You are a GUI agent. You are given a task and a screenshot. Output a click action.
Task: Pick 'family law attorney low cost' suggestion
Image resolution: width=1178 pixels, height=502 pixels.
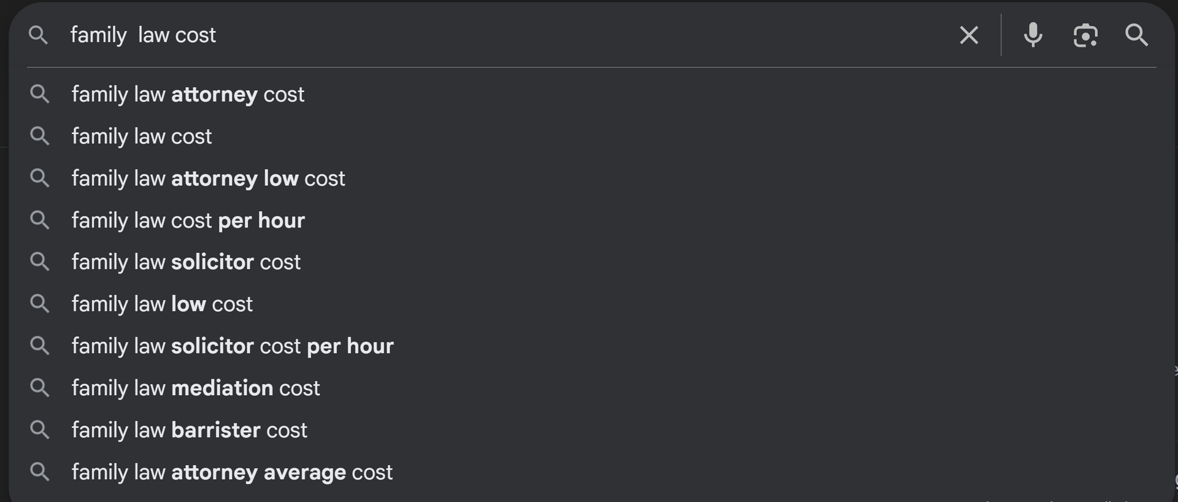click(x=208, y=179)
